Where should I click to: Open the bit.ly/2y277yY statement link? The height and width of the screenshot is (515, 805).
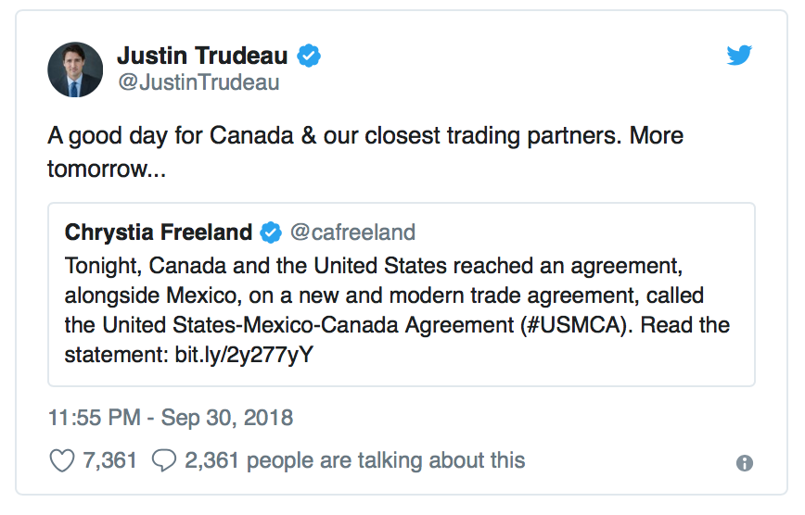point(244,355)
